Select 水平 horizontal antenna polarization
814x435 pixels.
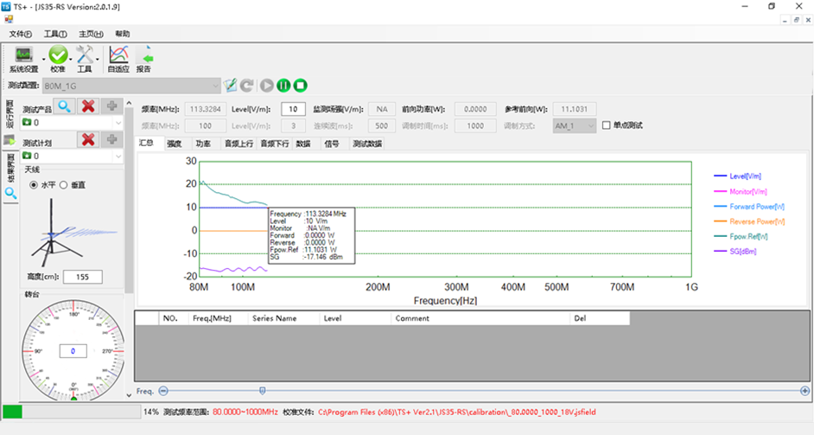pyautogui.click(x=34, y=185)
